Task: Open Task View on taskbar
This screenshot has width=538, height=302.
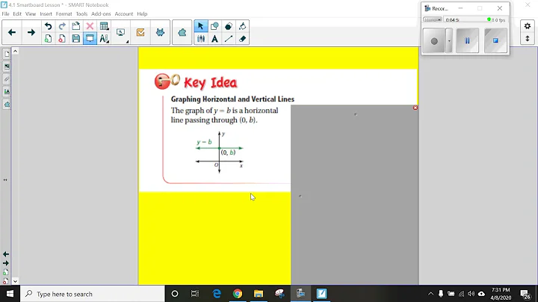Action: [x=195, y=294]
